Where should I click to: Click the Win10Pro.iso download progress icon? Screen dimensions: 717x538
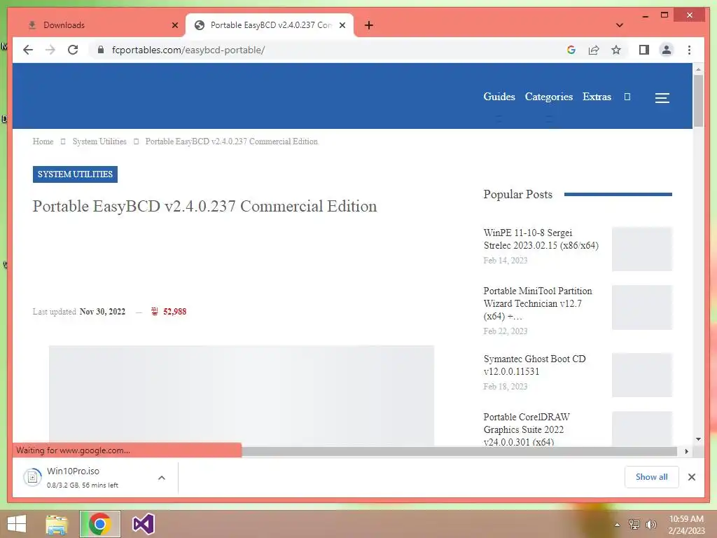(32, 478)
